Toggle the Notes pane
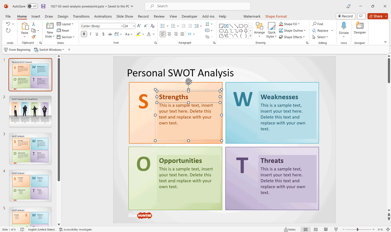Screen dimensions: 391x232 click(x=290, y=229)
